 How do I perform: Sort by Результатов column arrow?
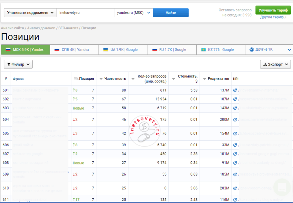(204, 79)
